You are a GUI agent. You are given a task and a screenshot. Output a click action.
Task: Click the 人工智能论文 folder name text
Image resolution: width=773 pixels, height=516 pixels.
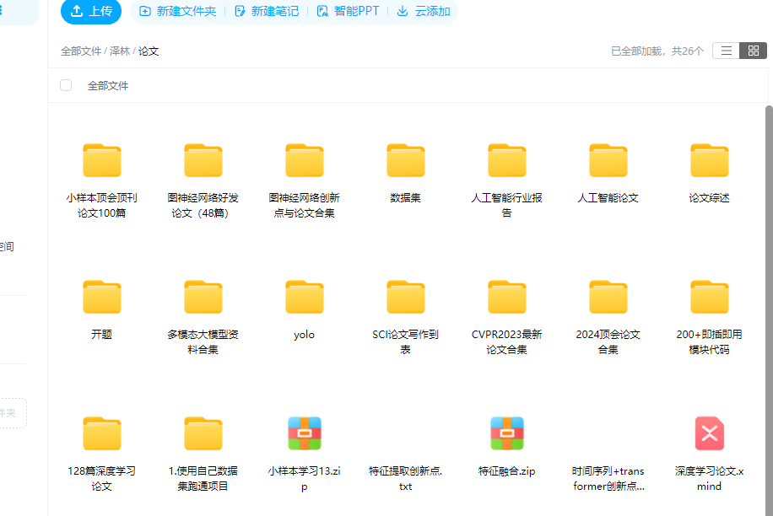(608, 198)
